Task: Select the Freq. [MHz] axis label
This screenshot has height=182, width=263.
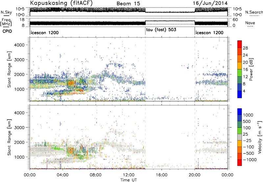Action: click(x=6, y=22)
